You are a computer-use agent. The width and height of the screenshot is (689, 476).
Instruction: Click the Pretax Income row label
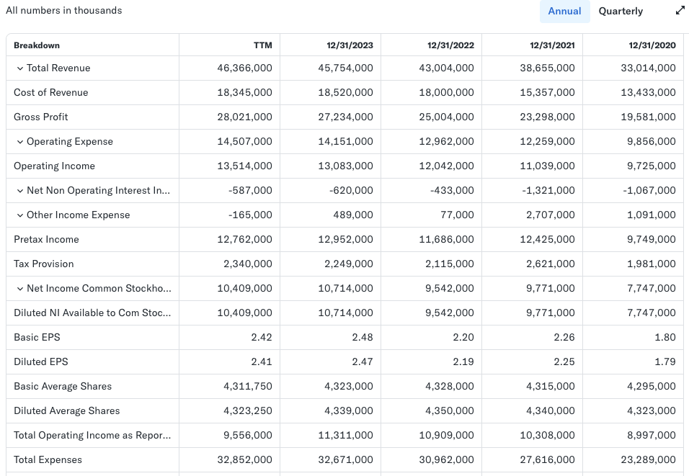[x=46, y=239]
